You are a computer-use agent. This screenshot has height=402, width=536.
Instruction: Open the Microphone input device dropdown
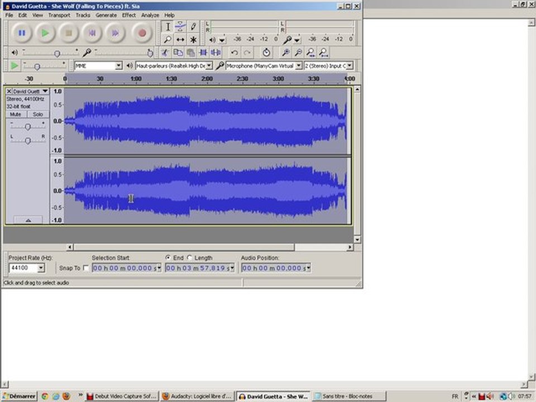click(298, 66)
